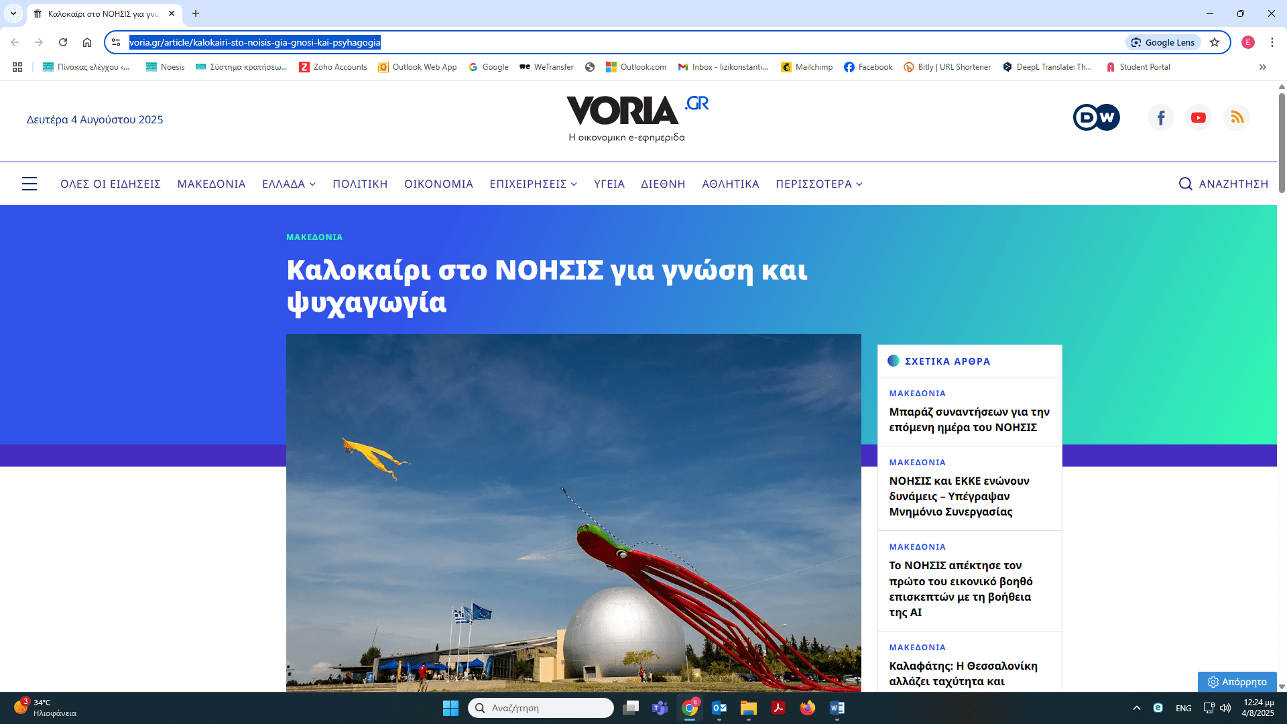1287x724 pixels.
Task: Expand the ΠΕΡΙΣΣΟΤΕΡΑ dropdown menu
Action: [x=818, y=184]
